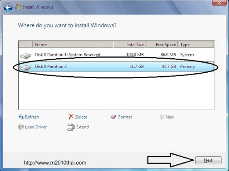
Task: Click the pink eraser Format icon
Action: click(113, 117)
